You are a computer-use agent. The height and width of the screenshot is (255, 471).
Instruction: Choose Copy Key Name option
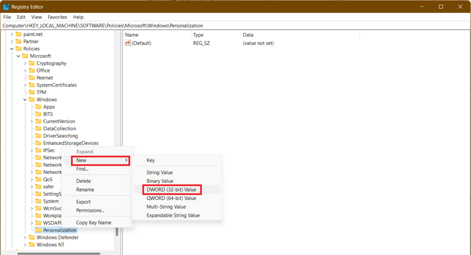tap(94, 223)
